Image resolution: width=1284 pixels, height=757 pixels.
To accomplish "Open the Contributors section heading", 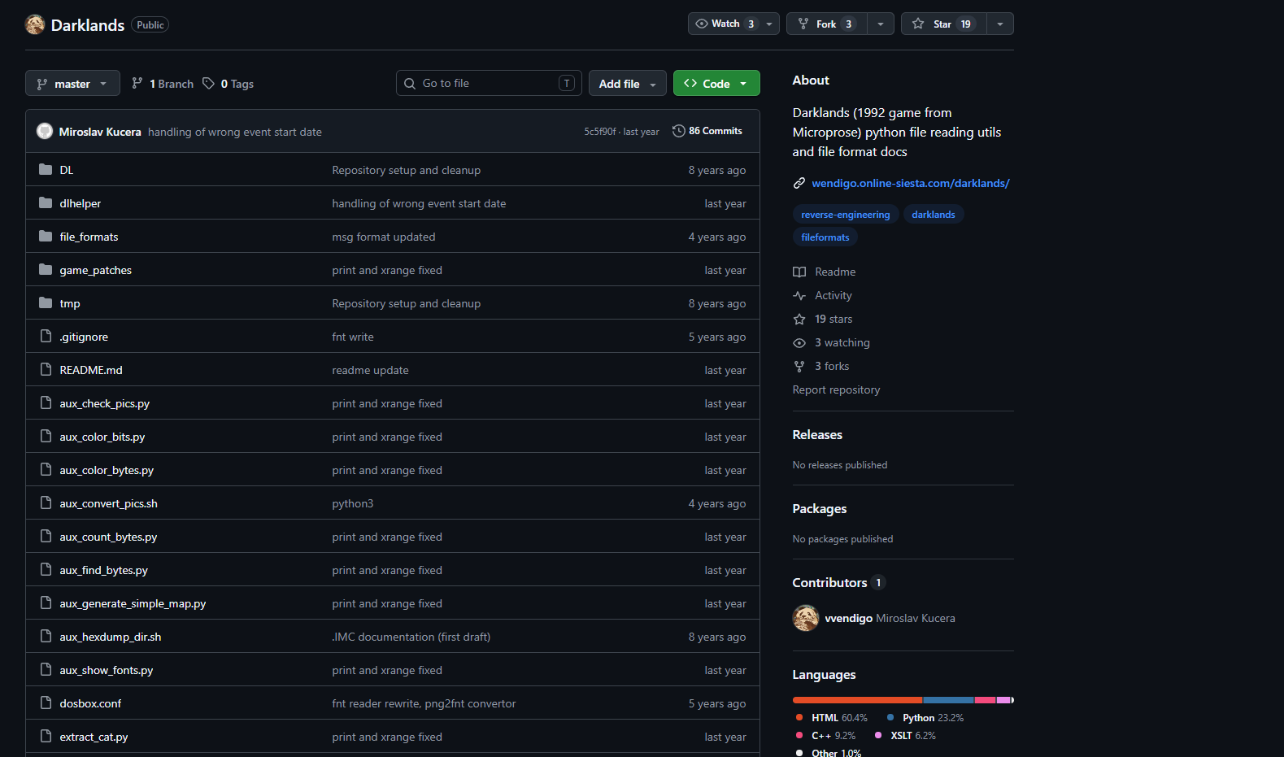I will coord(839,582).
